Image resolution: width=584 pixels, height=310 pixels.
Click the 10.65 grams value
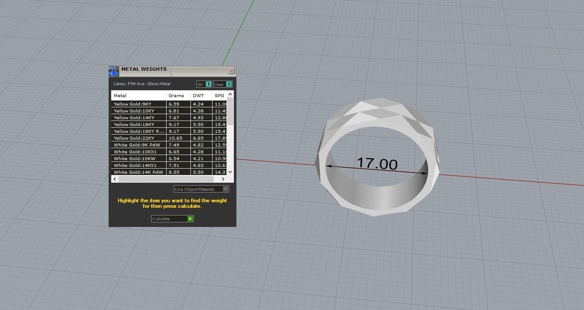175,138
